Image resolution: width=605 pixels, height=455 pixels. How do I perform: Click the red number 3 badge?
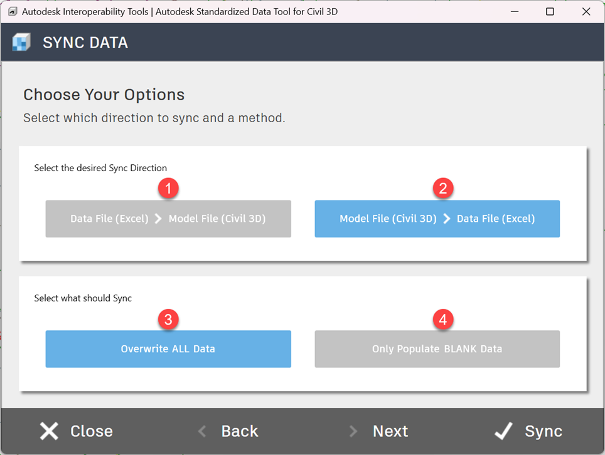(x=168, y=320)
